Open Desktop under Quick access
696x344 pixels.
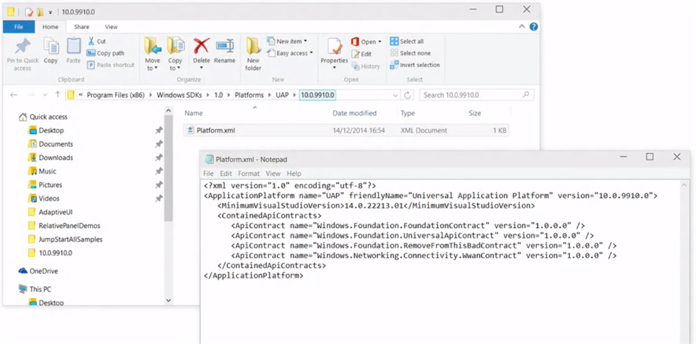pyautogui.click(x=46, y=131)
